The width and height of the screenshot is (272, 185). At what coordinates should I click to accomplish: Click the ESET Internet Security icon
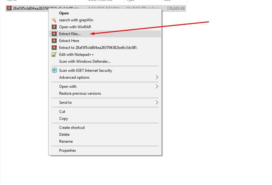click(x=54, y=71)
